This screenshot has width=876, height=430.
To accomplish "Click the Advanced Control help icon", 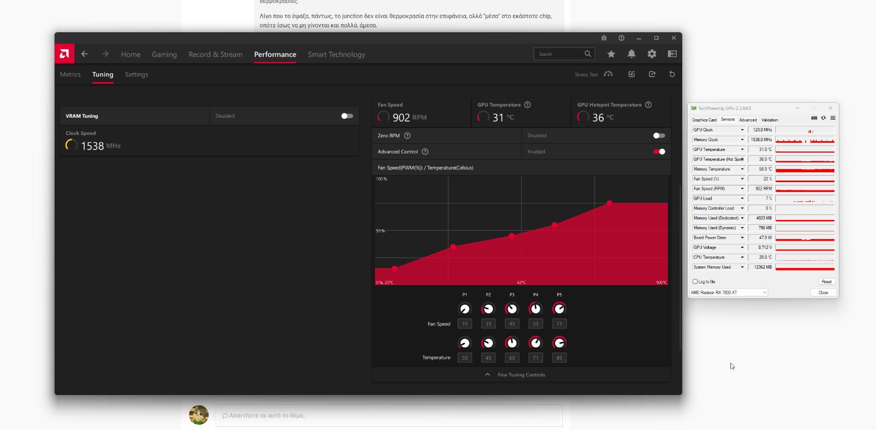I will (425, 152).
